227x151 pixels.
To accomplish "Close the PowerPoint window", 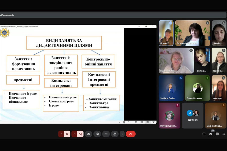I will coord(153,26).
